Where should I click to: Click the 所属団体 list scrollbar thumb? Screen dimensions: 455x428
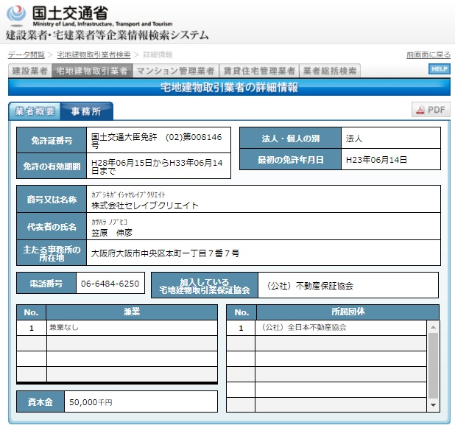point(433,366)
